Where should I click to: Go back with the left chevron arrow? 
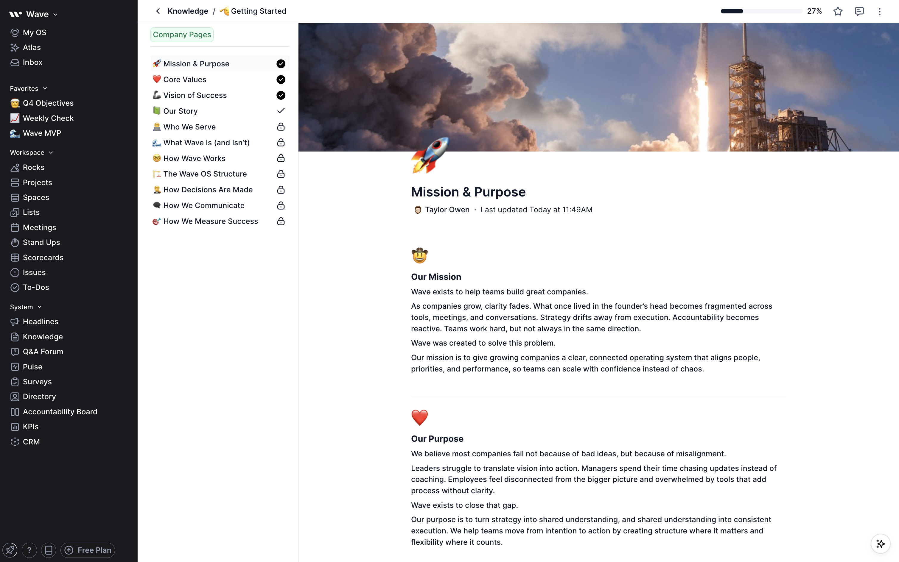[x=158, y=11]
